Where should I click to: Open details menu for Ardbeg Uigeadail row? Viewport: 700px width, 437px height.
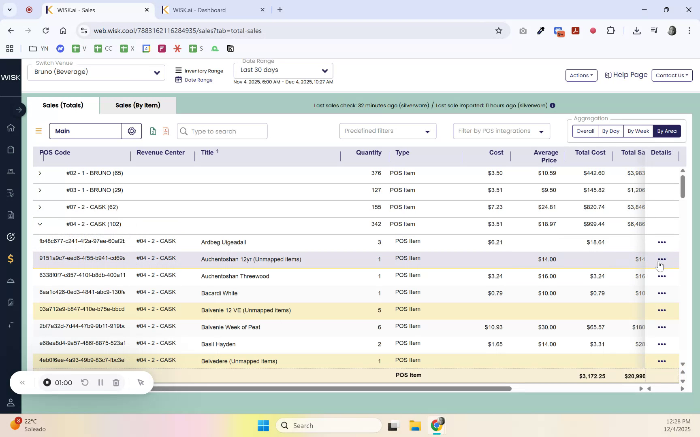click(x=662, y=242)
